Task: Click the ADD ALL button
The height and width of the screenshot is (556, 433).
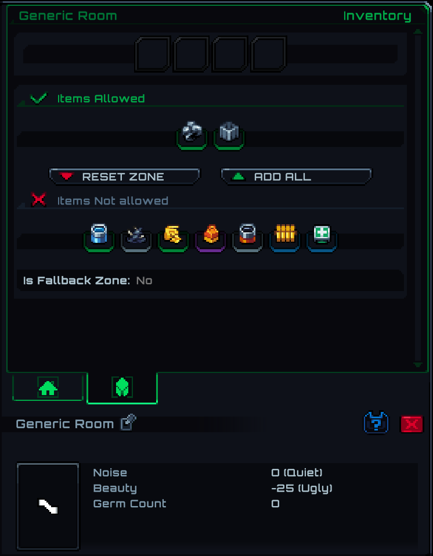Action: click(296, 177)
